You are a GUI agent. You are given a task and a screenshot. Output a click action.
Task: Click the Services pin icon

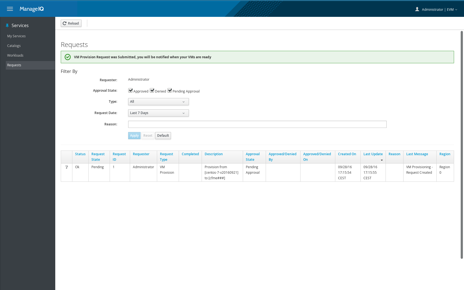point(7,25)
